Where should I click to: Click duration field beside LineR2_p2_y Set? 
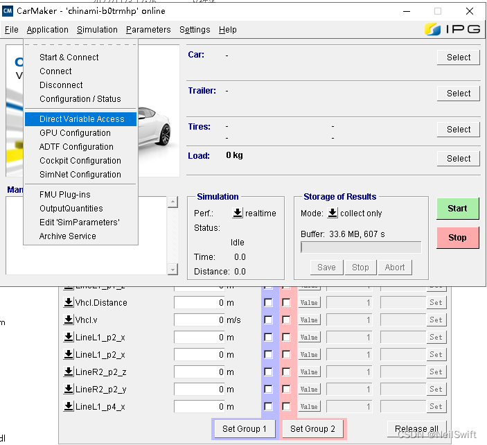click(x=403, y=389)
